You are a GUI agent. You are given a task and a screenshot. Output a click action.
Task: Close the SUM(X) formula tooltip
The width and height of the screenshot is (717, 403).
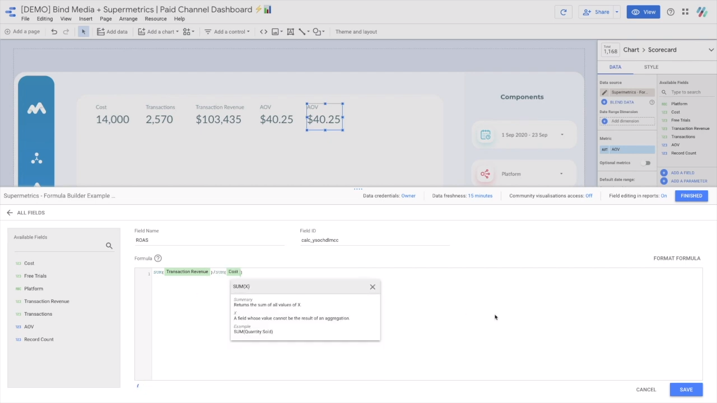click(373, 287)
